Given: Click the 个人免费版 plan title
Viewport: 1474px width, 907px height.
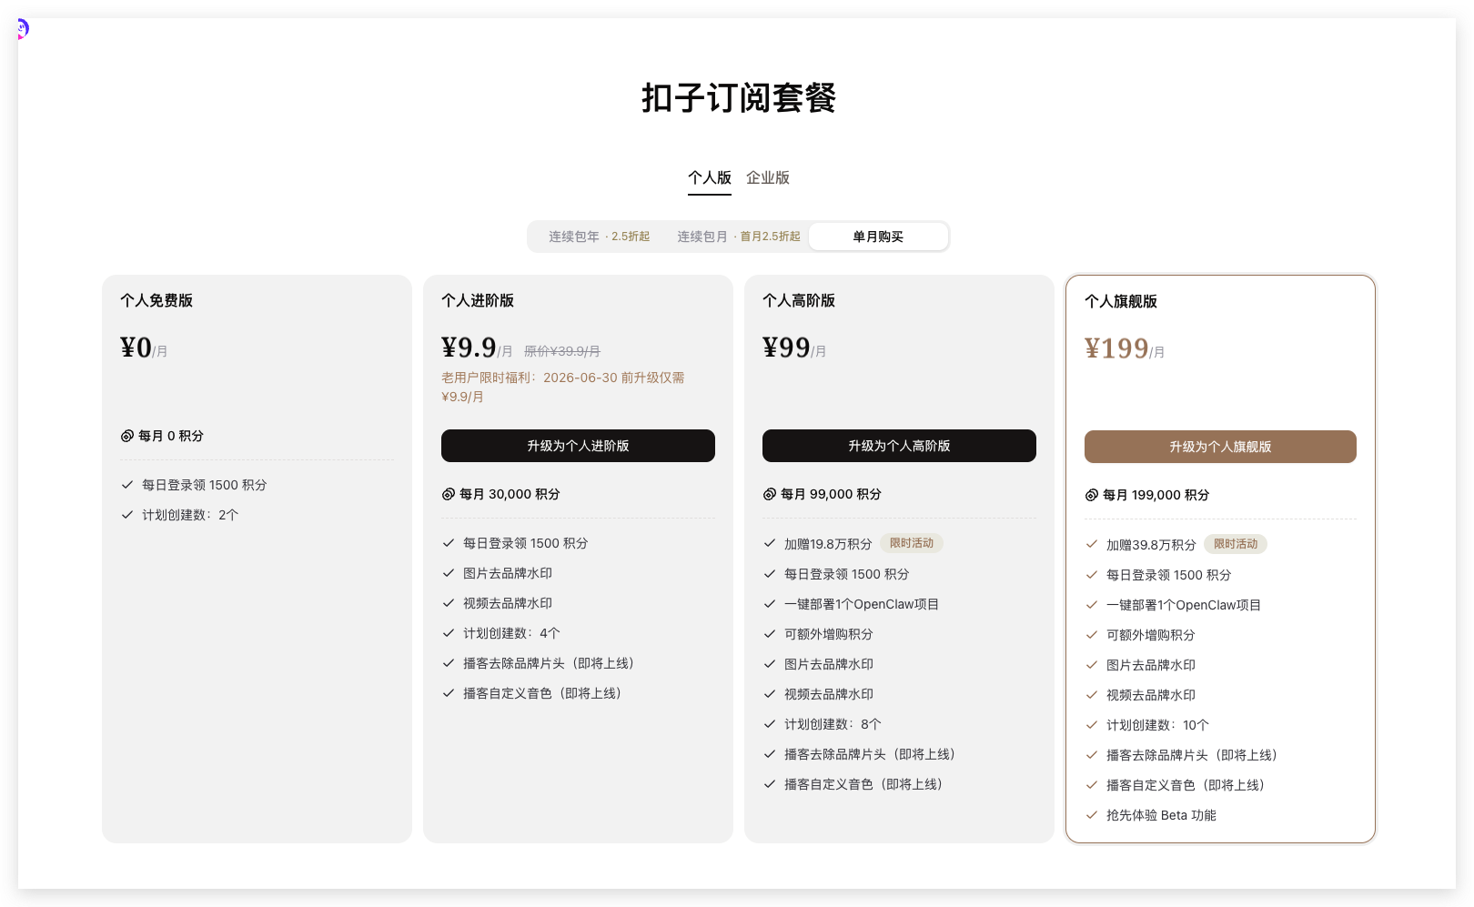Looking at the screenshot, I should tap(156, 300).
